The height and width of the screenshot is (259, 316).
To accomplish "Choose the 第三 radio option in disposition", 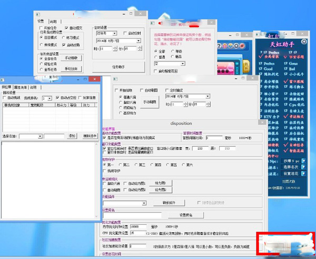I will [136, 165].
